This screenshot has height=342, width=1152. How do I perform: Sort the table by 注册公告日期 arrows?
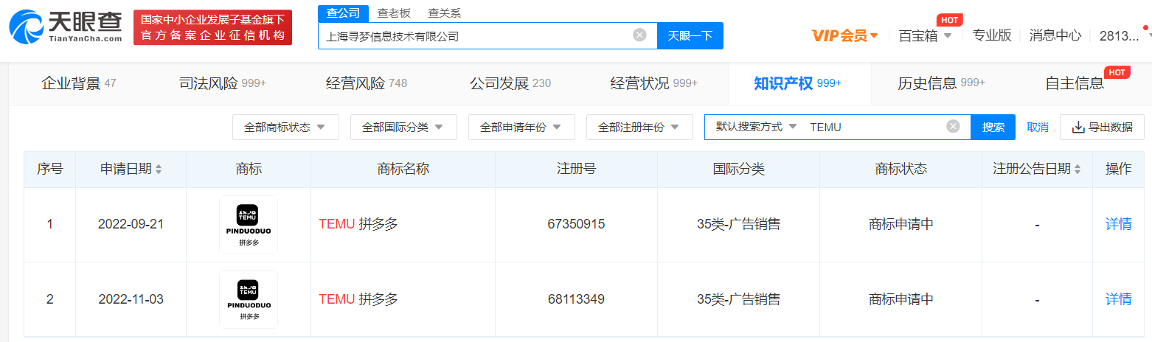[1078, 170]
